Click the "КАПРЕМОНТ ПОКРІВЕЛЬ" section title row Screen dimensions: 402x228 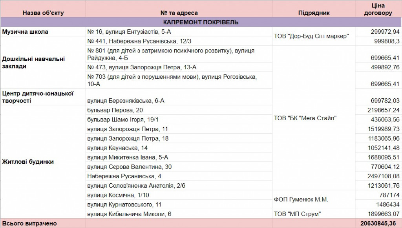(201, 22)
